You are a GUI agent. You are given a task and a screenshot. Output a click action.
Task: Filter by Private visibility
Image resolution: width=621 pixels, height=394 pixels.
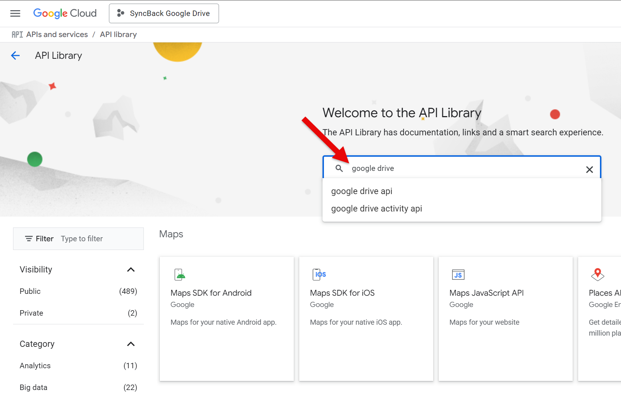coord(78,313)
